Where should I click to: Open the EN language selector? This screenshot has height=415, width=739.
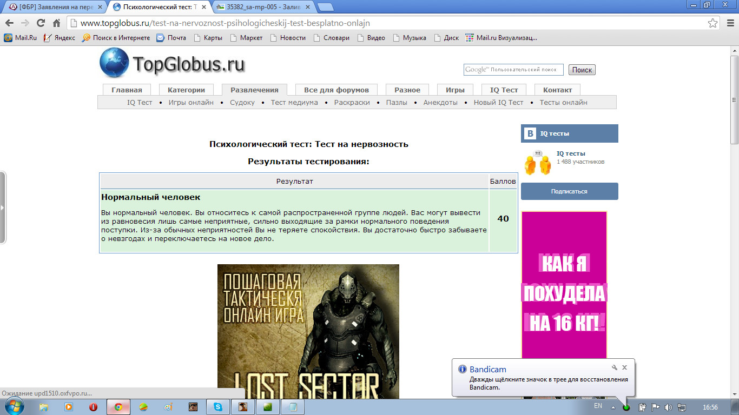(598, 406)
